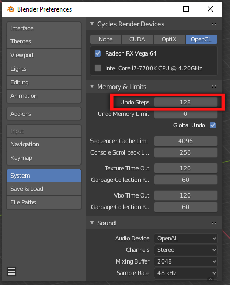The image size is (230, 285).
Task: Open the Mixing Buffer dropdown
Action: point(186,261)
